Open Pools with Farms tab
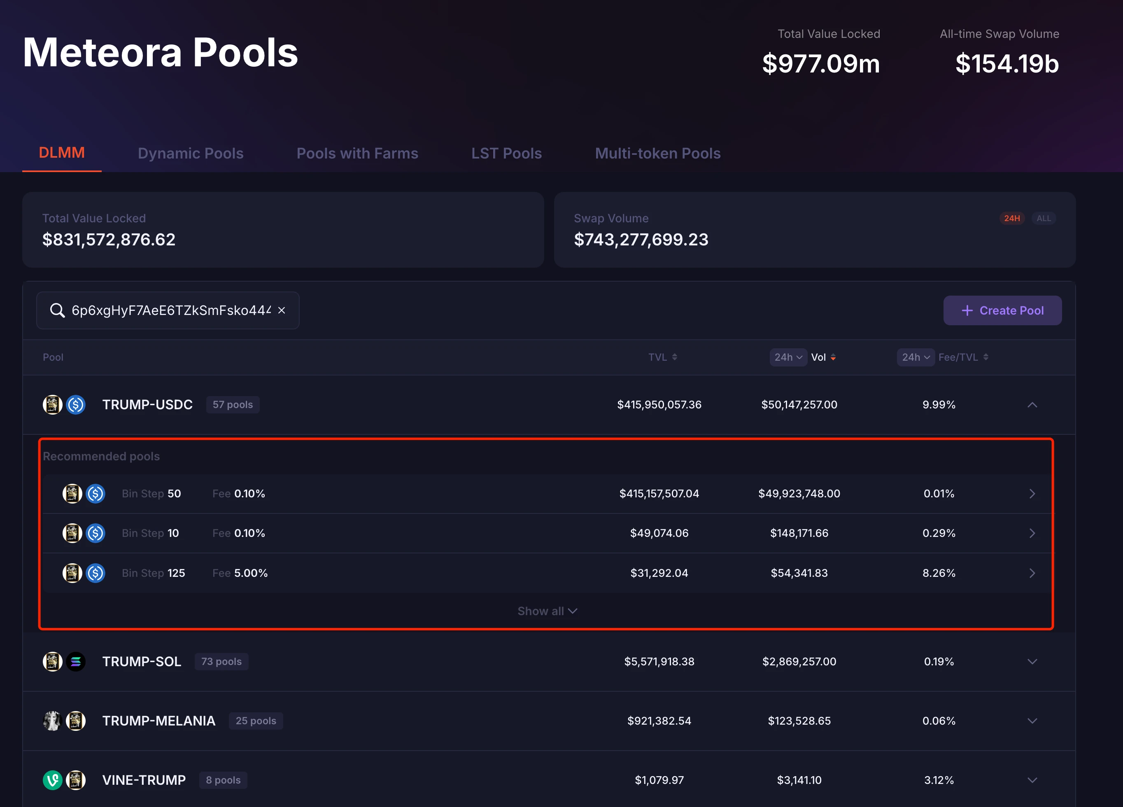Image resolution: width=1123 pixels, height=807 pixels. (x=357, y=153)
